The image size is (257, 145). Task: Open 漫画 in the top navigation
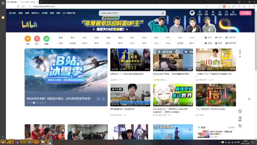52,13
